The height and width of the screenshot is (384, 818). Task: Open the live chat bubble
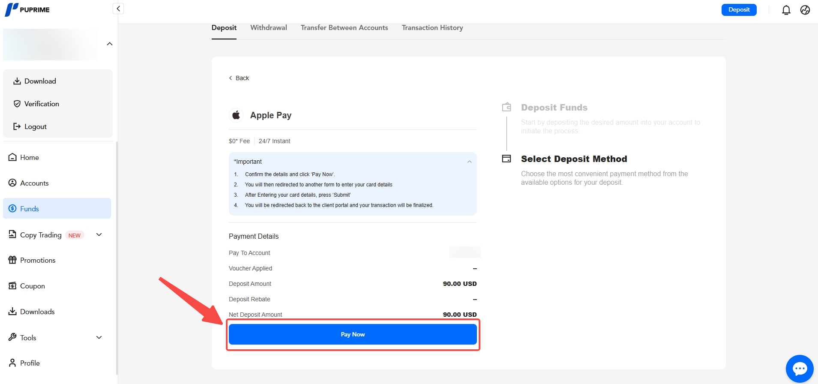[x=799, y=369]
